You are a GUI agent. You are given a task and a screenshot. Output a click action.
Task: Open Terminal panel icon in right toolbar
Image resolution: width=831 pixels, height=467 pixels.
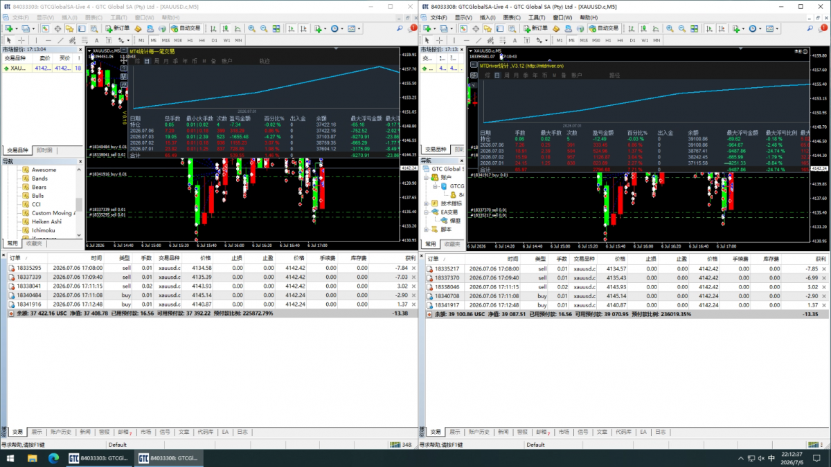coord(500,28)
